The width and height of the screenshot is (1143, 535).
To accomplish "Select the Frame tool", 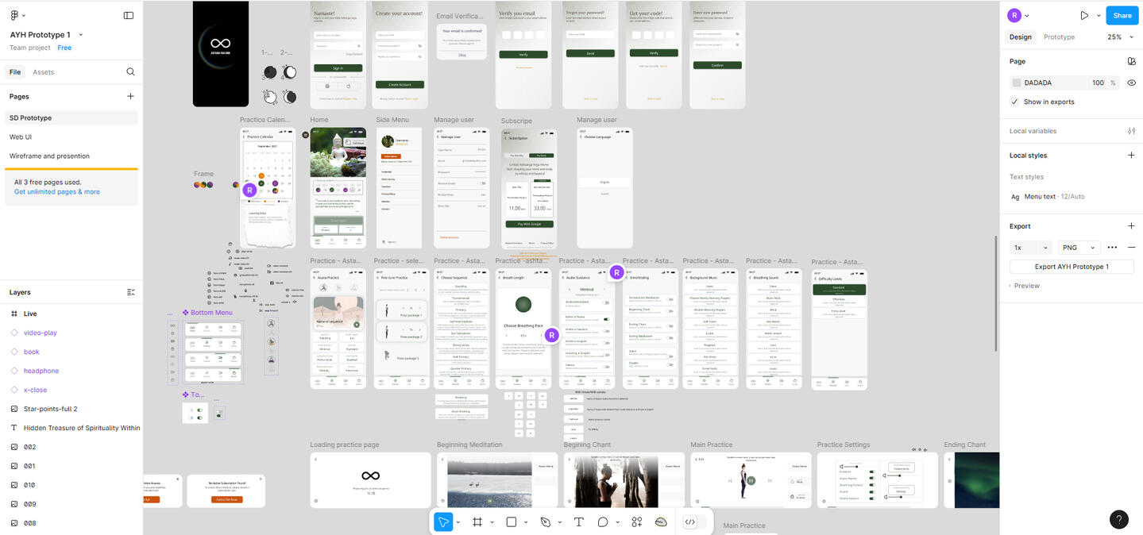I will (477, 522).
